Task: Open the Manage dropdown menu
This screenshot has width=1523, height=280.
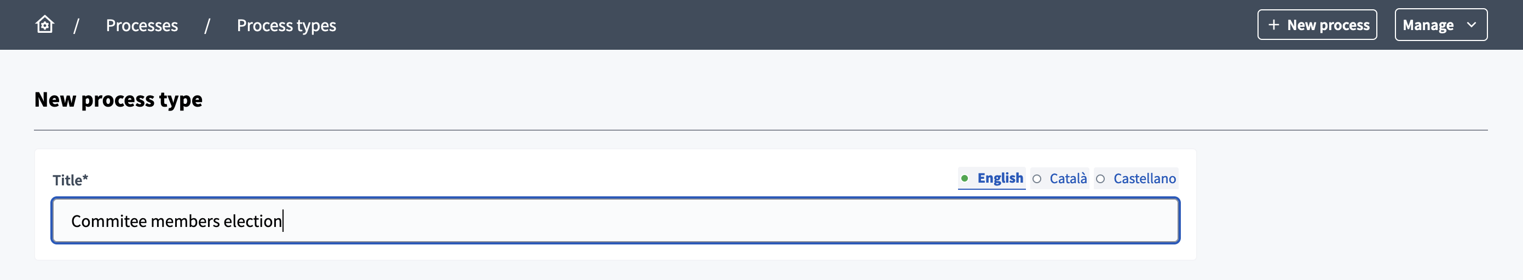Action: [x=1440, y=25]
